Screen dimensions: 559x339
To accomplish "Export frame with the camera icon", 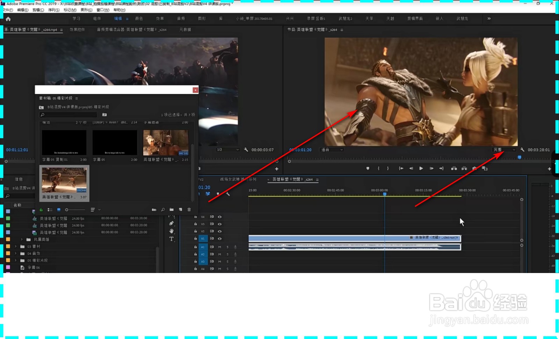I will click(x=474, y=168).
